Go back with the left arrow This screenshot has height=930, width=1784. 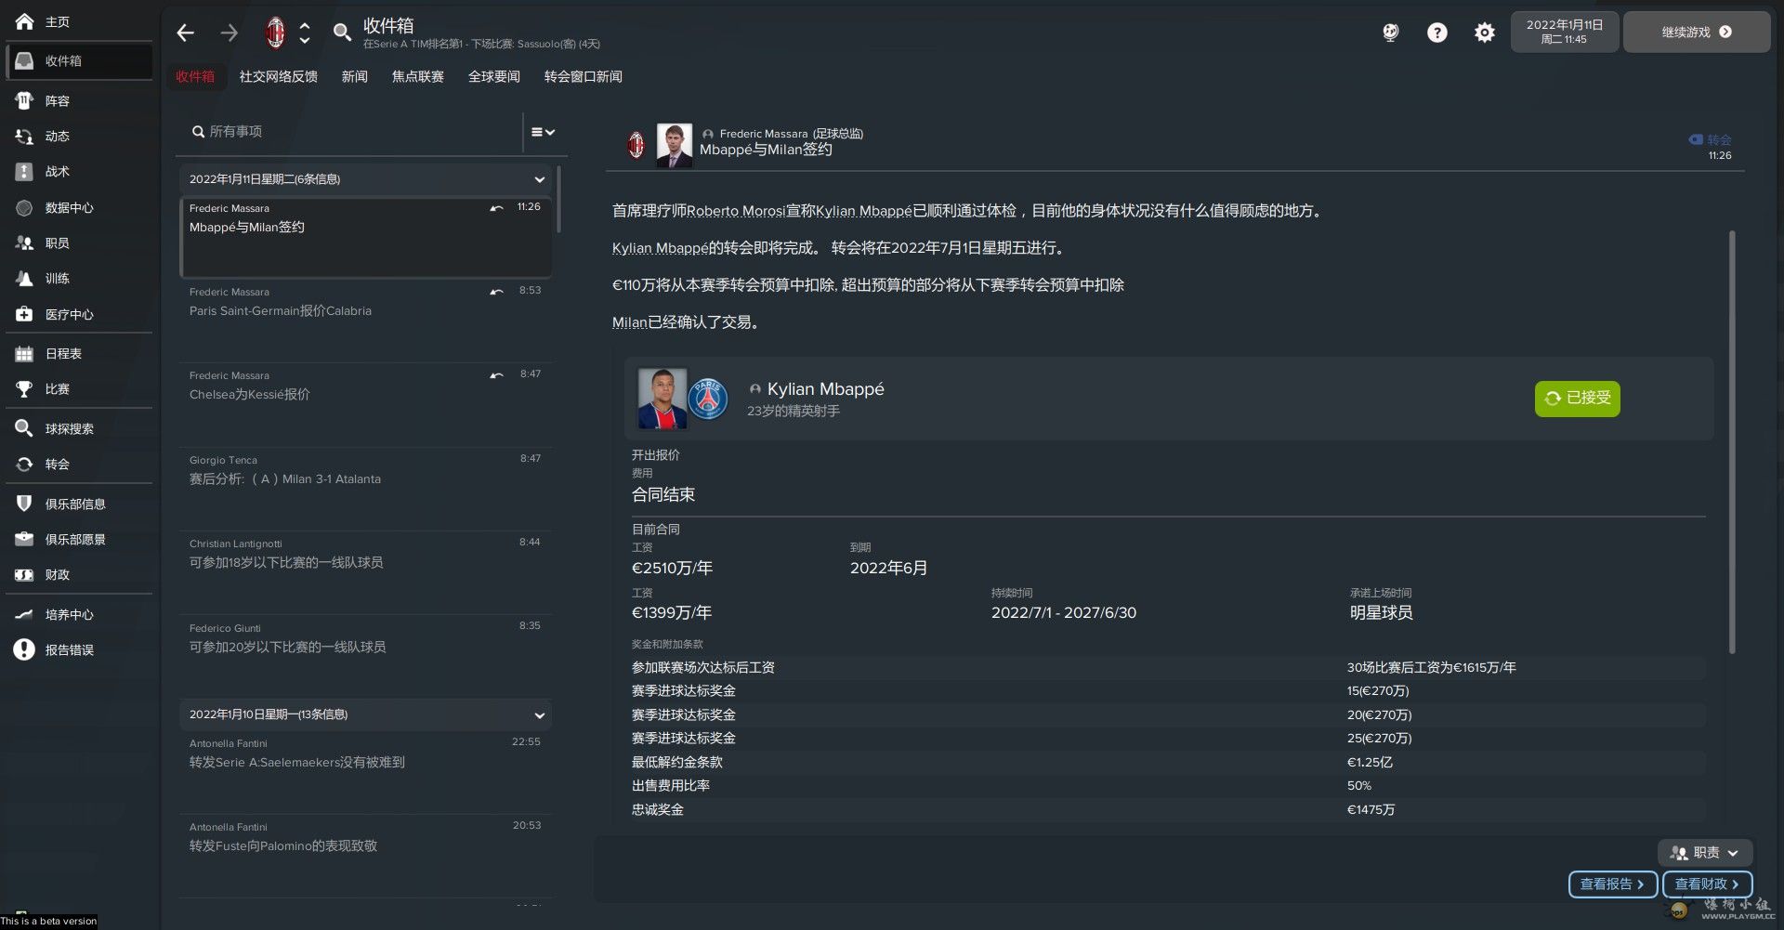(x=185, y=33)
